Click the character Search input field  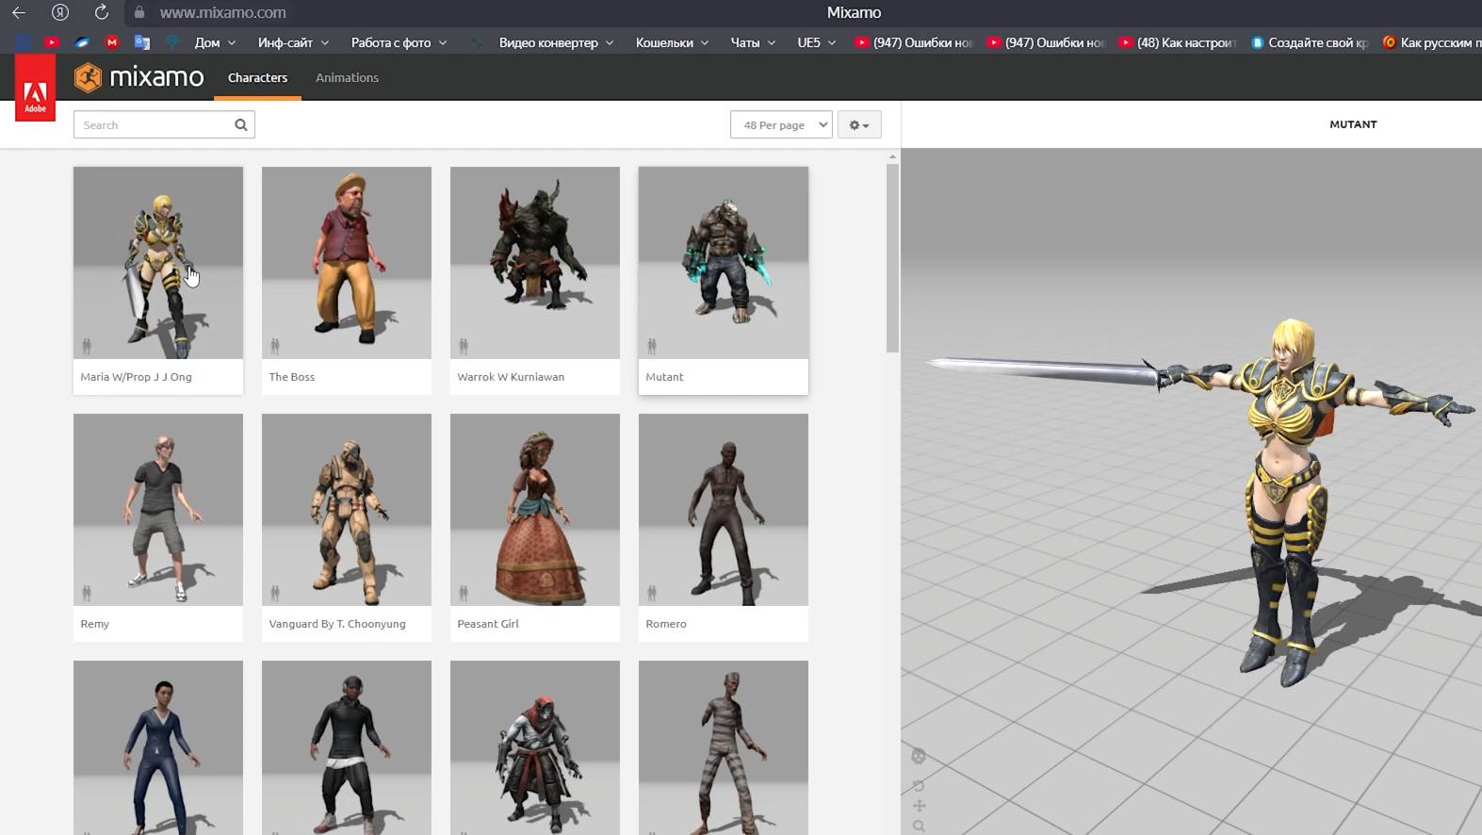click(154, 124)
